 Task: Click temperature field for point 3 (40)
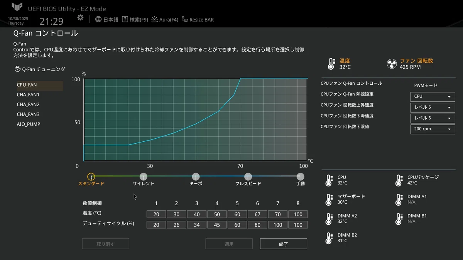[x=197, y=215]
